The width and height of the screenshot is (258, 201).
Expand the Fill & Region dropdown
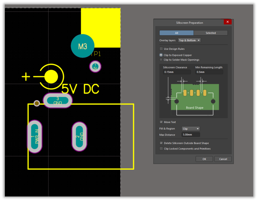tap(191, 129)
